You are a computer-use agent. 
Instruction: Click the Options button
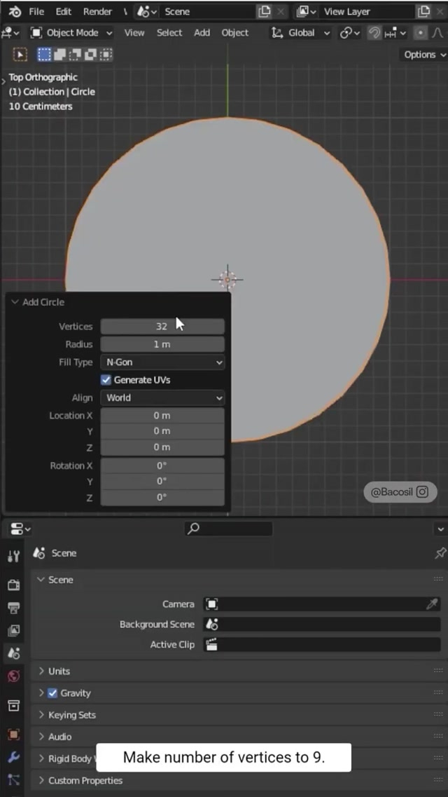coord(424,55)
